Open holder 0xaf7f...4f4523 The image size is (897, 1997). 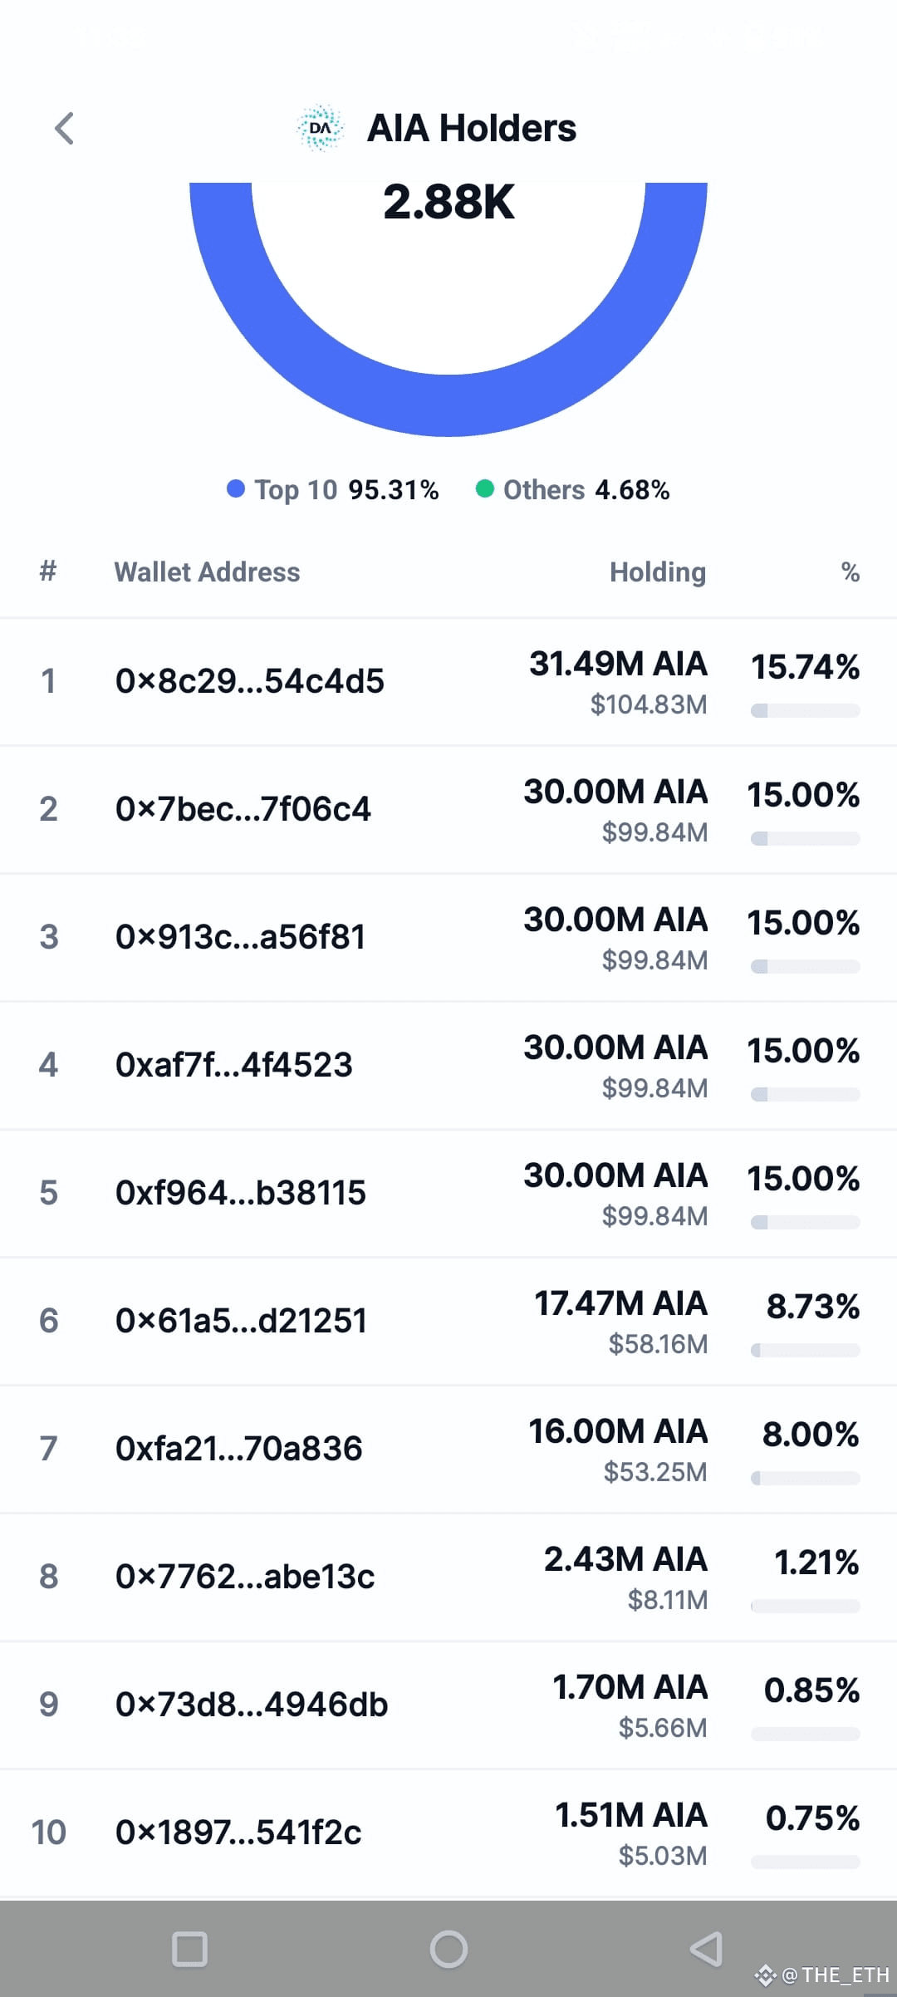448,1066
